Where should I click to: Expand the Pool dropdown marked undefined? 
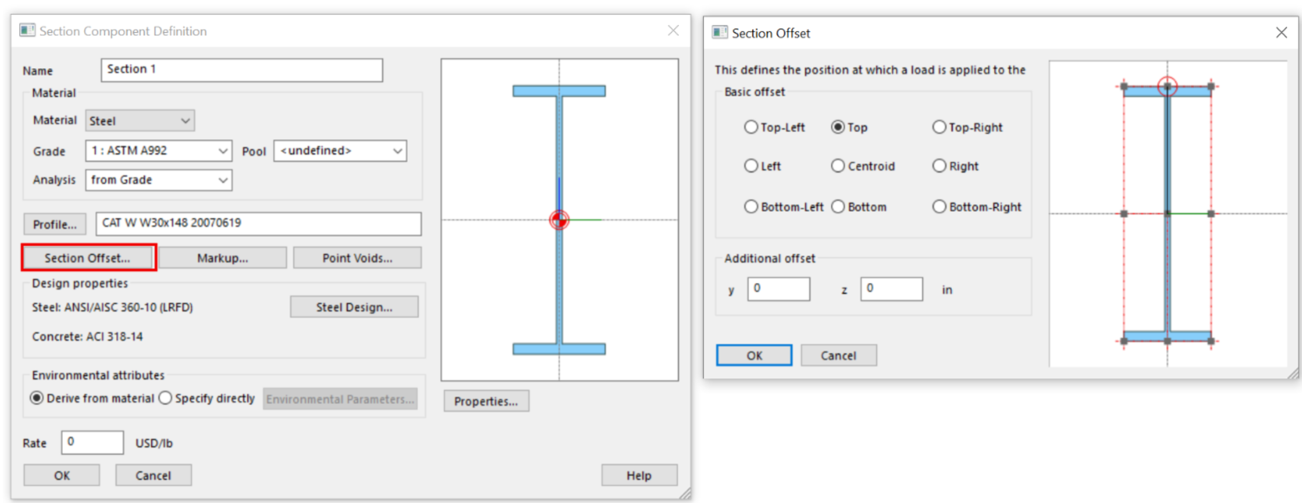pyautogui.click(x=340, y=151)
